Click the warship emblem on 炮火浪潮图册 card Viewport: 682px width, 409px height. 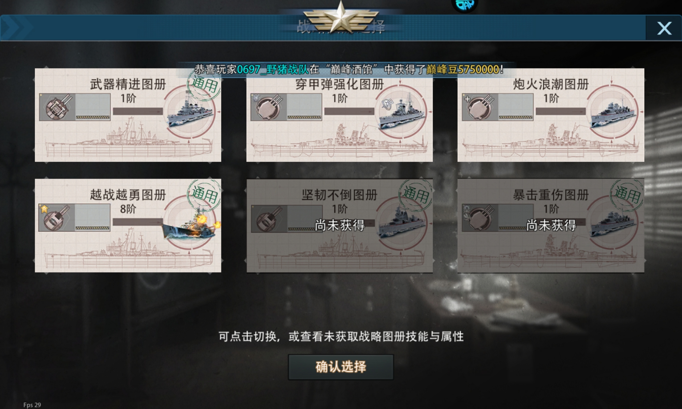coord(612,112)
